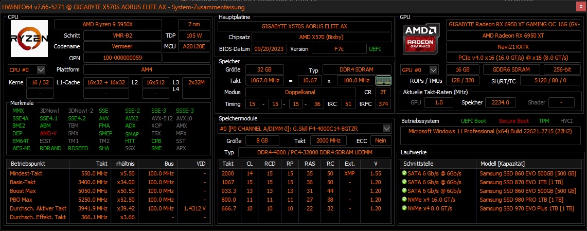Click green status icon for Samsung SSD 970 EVO Plus
The height and width of the screenshot is (231, 587).
point(404,208)
